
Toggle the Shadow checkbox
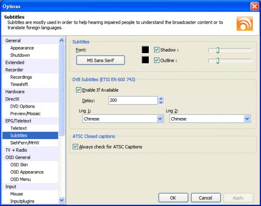(157, 50)
